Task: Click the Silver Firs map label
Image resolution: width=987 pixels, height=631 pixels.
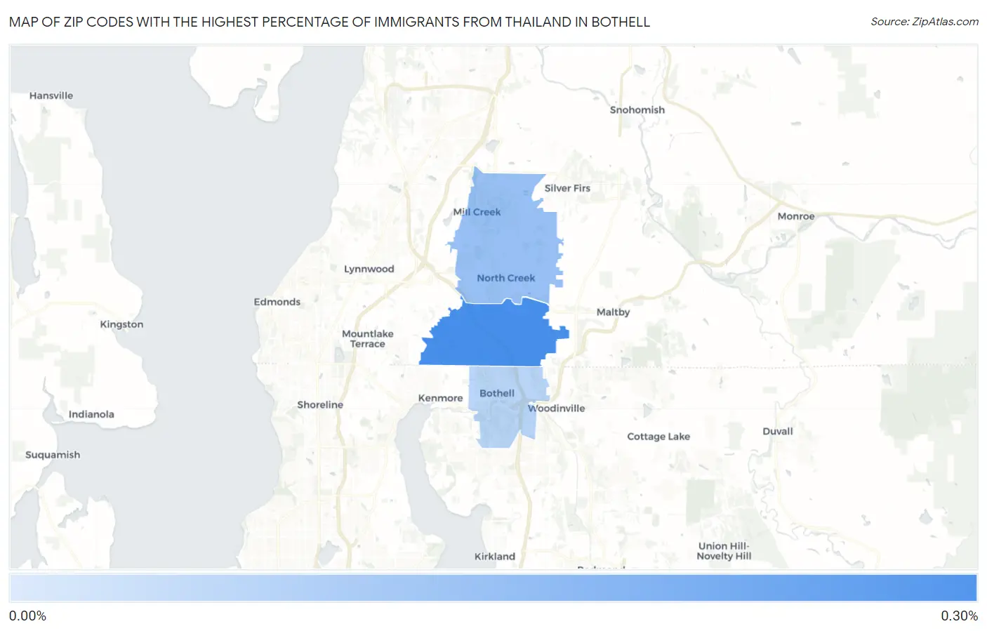Action: coord(567,188)
